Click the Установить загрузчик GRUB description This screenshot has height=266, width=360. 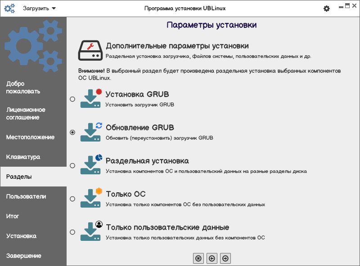[139, 105]
